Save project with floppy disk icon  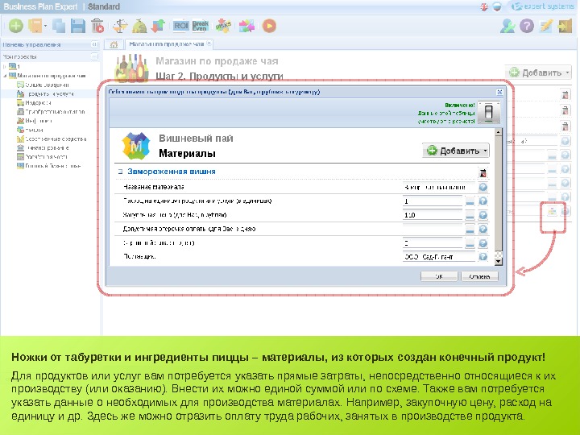[x=78, y=26]
